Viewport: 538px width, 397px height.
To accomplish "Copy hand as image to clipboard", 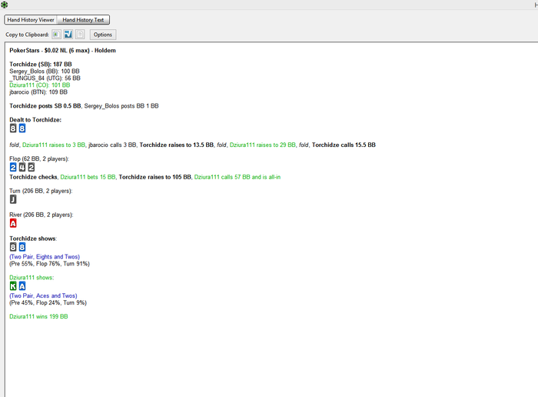I will click(x=57, y=35).
